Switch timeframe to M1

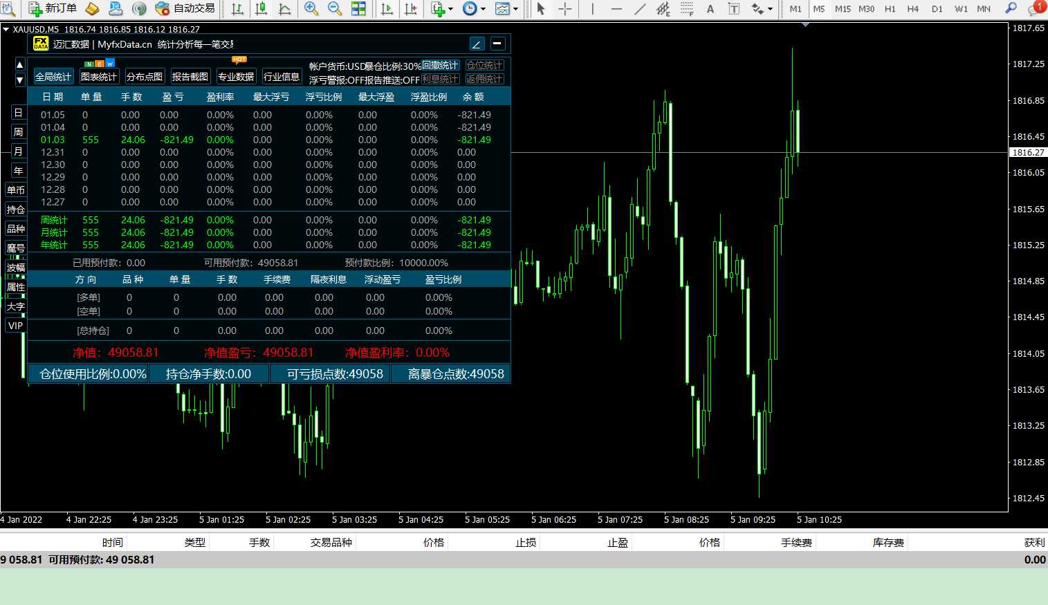796,8
